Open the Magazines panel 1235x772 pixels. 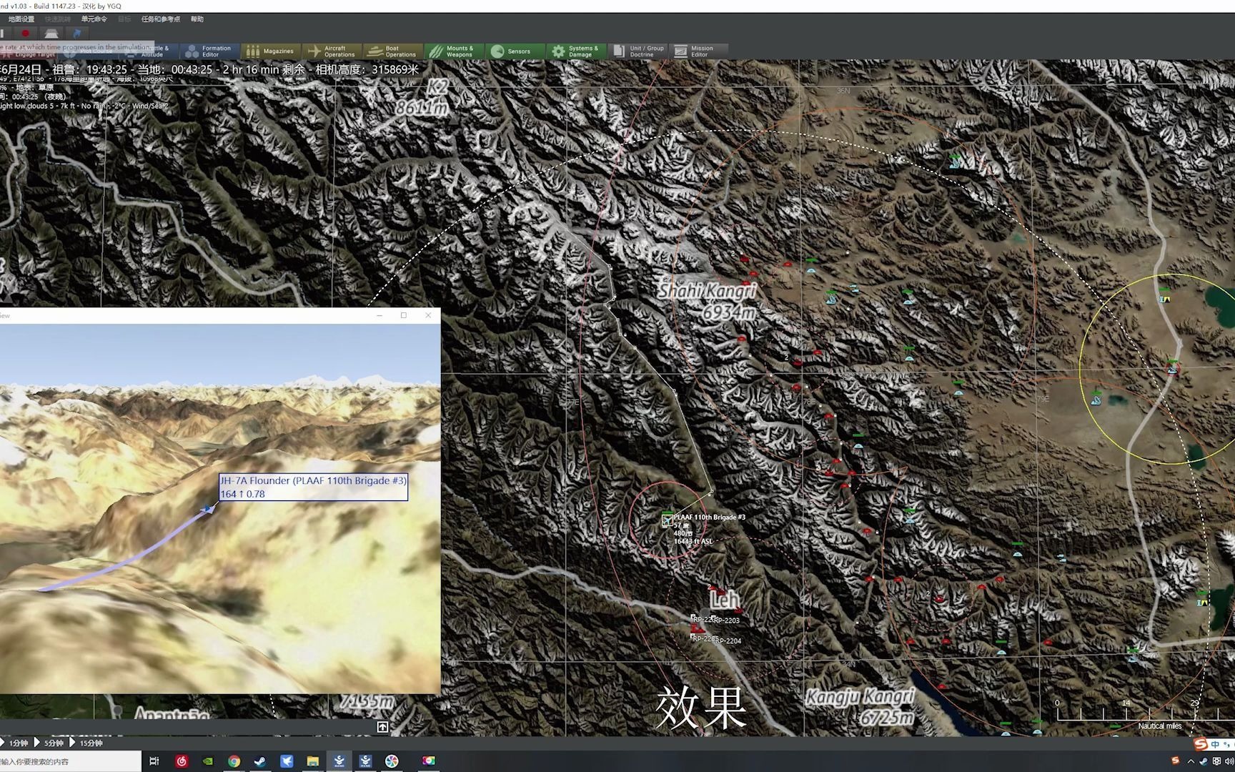[270, 51]
